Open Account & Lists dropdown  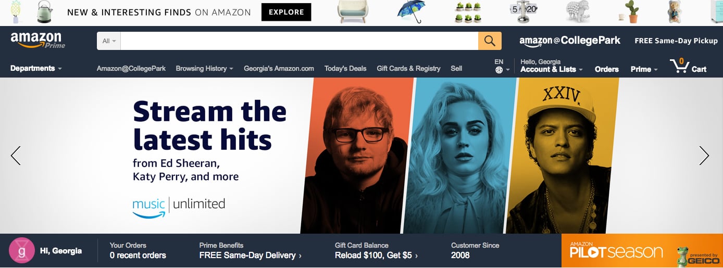point(552,69)
